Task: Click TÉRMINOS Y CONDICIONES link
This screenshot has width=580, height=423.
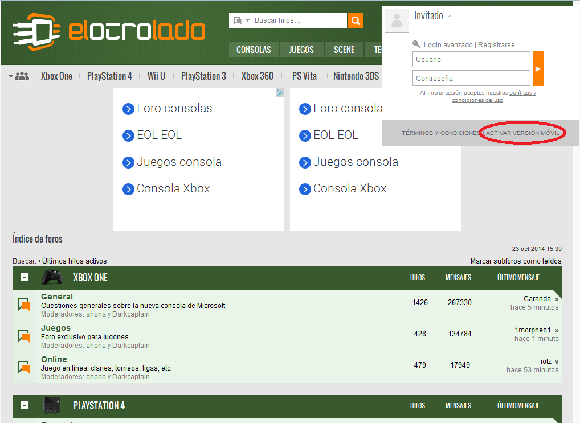Action: pos(440,133)
